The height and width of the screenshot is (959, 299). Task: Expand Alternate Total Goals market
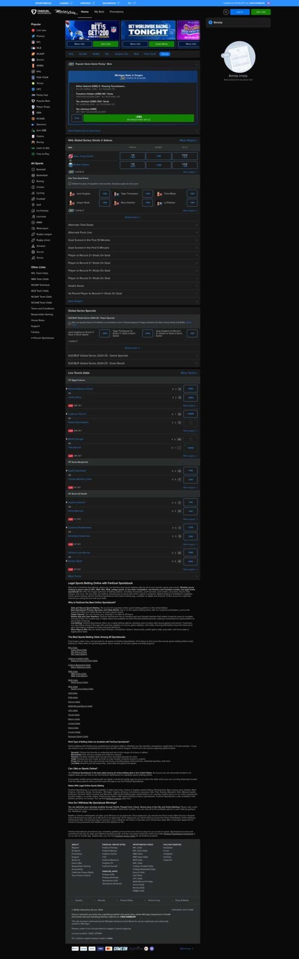click(133, 225)
